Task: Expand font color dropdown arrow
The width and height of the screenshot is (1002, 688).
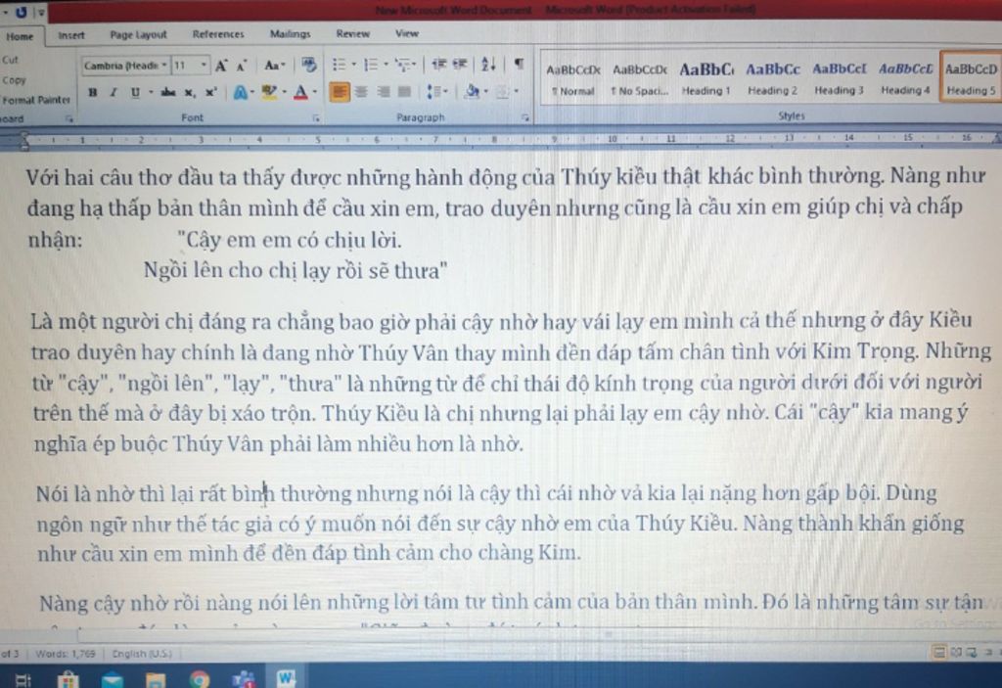Action: tap(315, 93)
